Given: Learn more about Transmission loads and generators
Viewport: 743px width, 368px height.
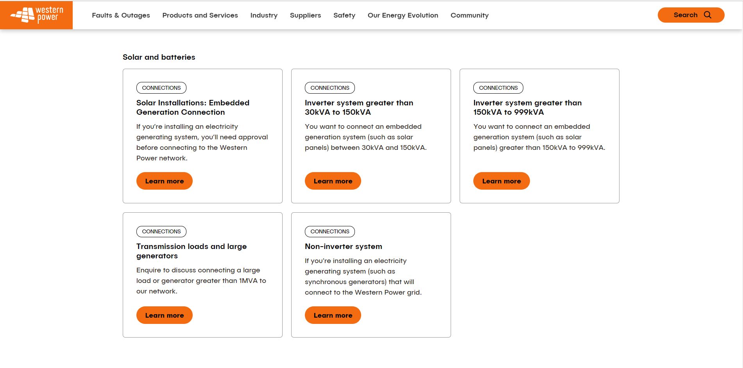Looking at the screenshot, I should (x=164, y=315).
